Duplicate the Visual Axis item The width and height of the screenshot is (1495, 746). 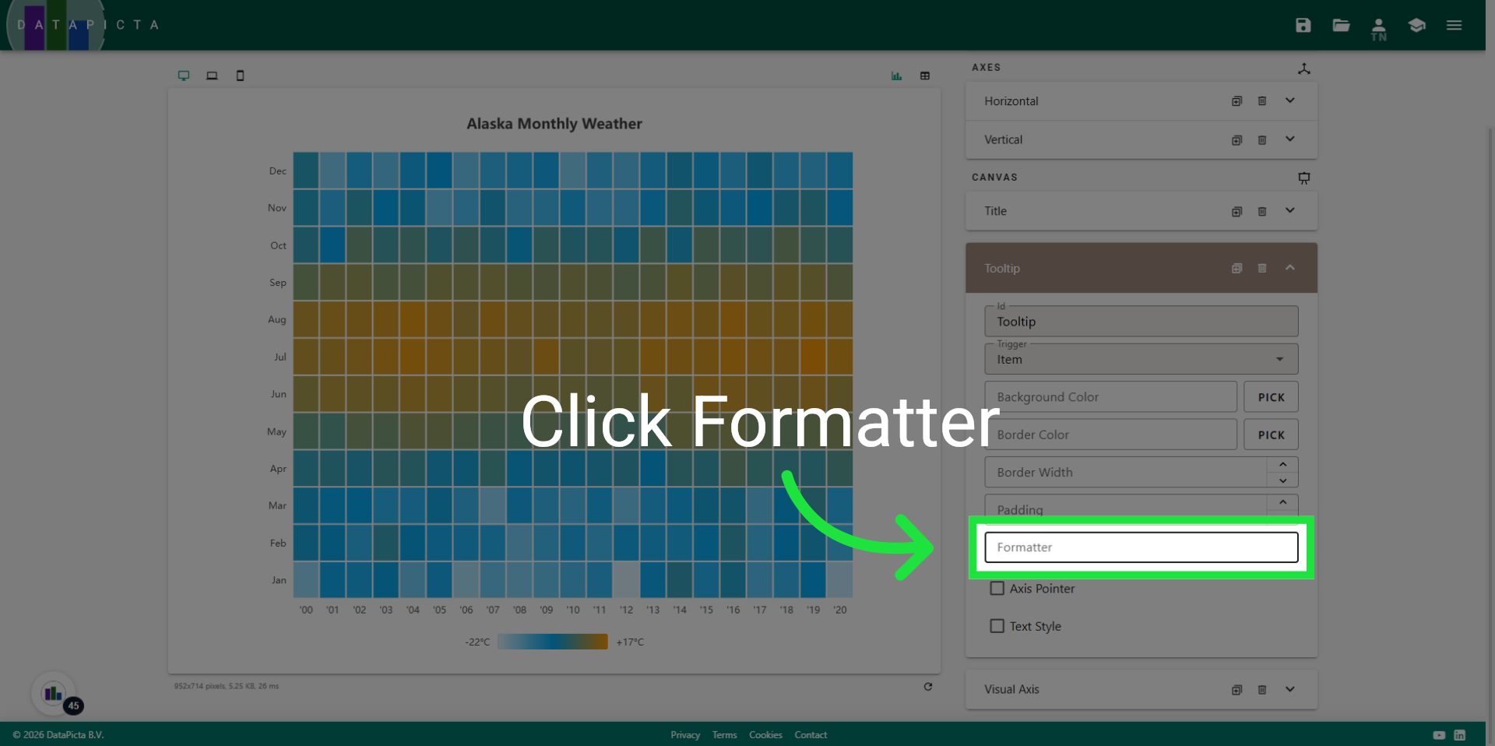tap(1236, 690)
